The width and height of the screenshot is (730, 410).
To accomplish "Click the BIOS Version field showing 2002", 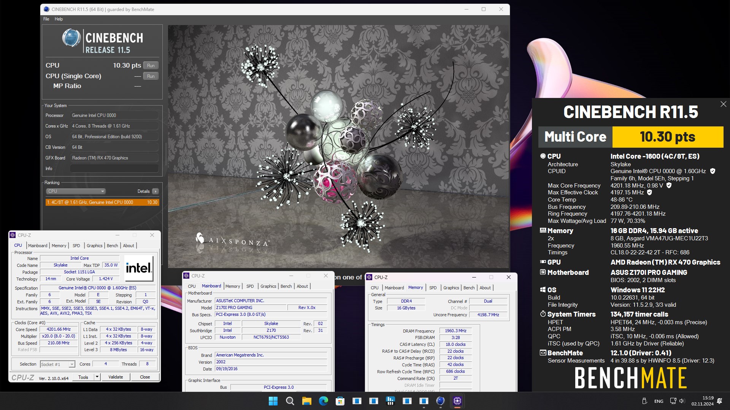I will [x=271, y=362].
